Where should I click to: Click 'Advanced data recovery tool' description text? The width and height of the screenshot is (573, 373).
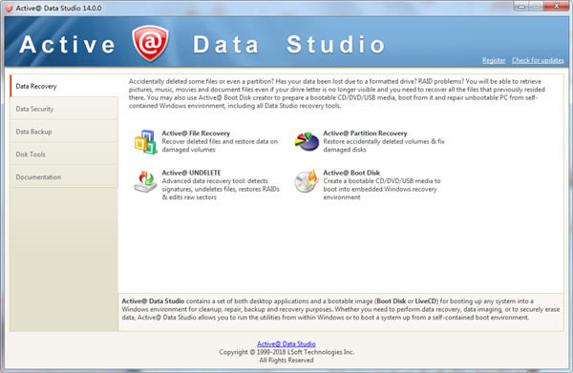pos(221,189)
